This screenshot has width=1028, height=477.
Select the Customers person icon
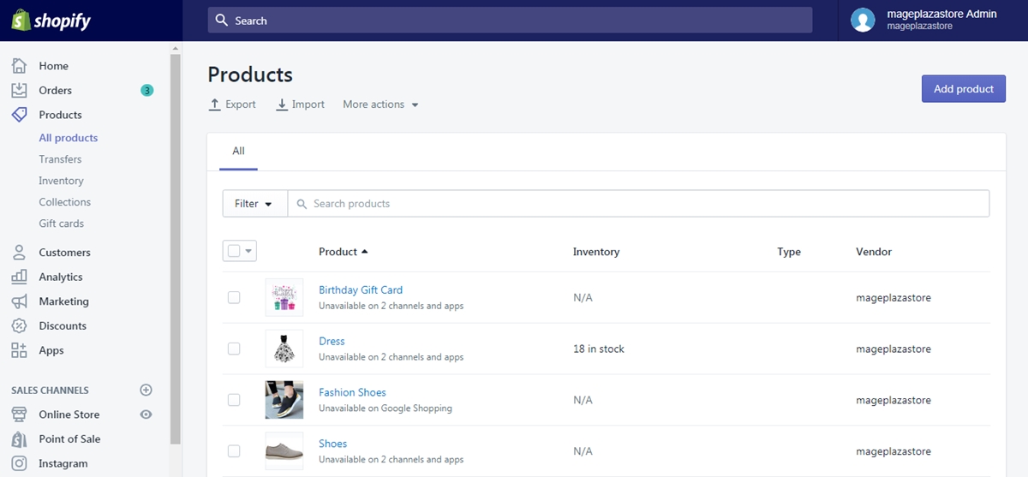19,253
